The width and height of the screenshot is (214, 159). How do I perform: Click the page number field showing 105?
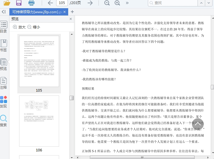(62, 3)
